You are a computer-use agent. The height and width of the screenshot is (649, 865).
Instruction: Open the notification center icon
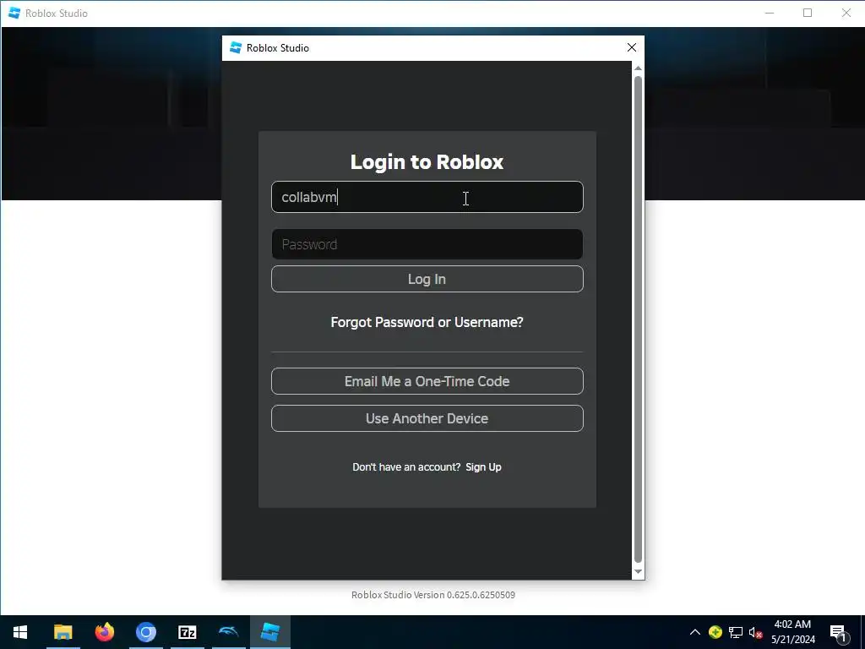tap(838, 633)
